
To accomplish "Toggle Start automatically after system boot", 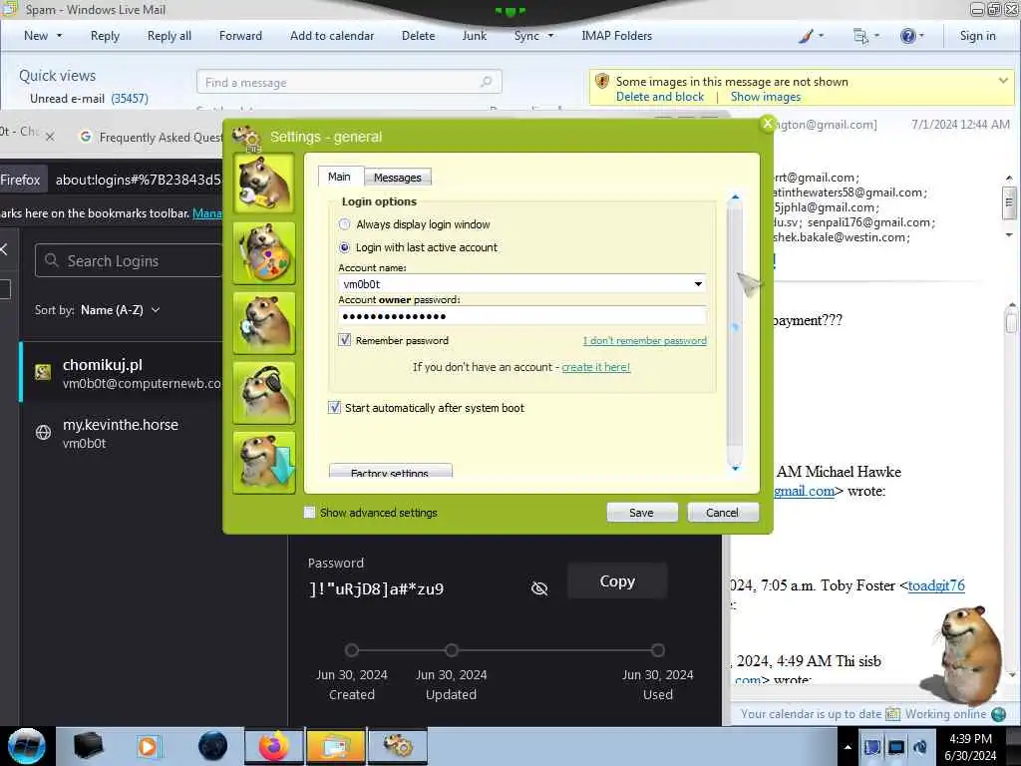I will (x=334, y=408).
